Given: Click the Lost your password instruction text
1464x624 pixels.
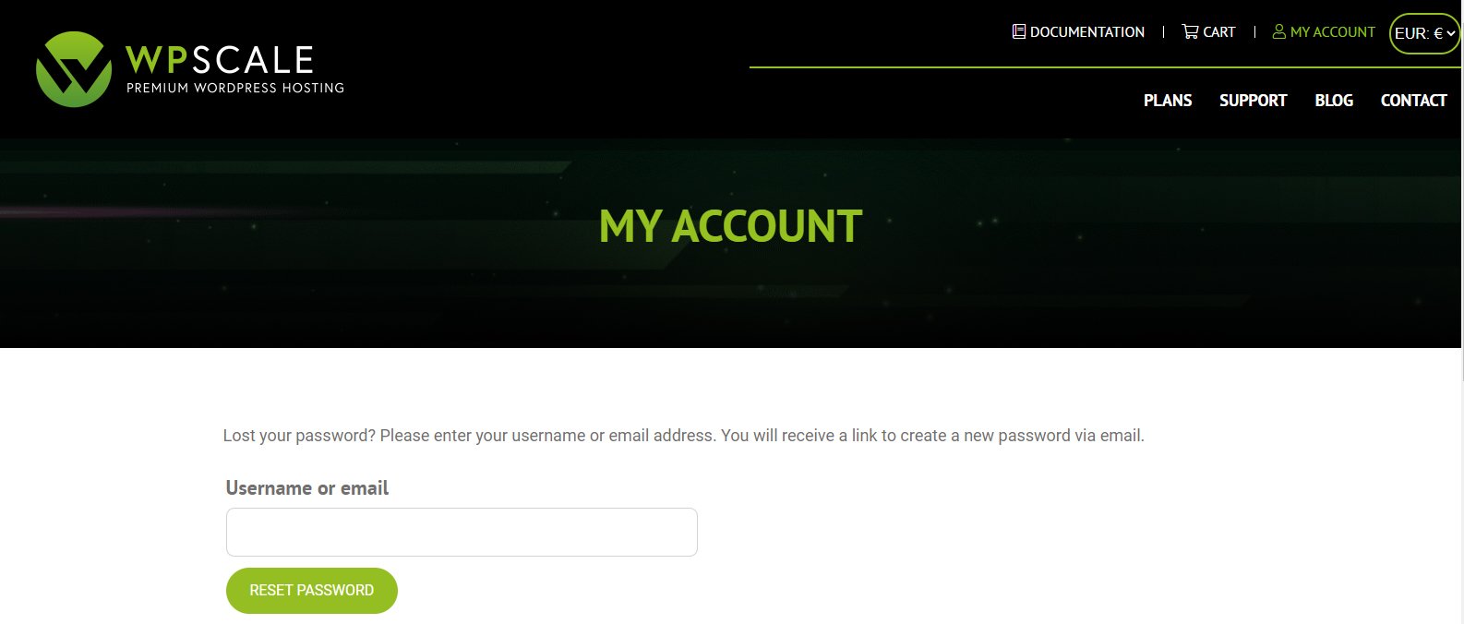Looking at the screenshot, I should [x=683, y=436].
